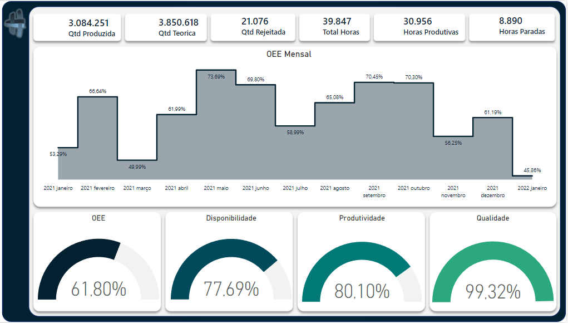Select the 69,80% data label
The width and height of the screenshot is (568, 323).
pos(256,80)
